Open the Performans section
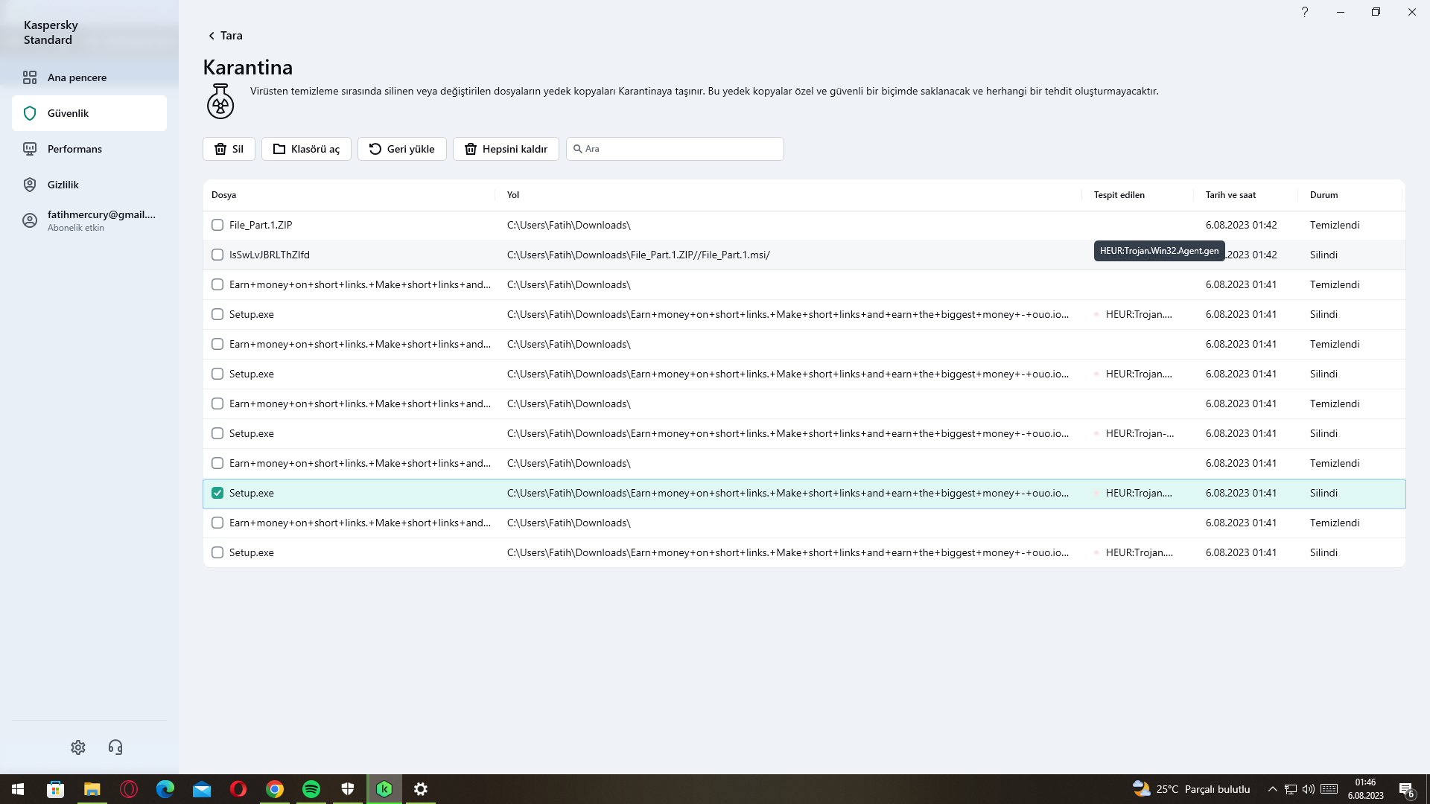The width and height of the screenshot is (1430, 804). [74, 149]
